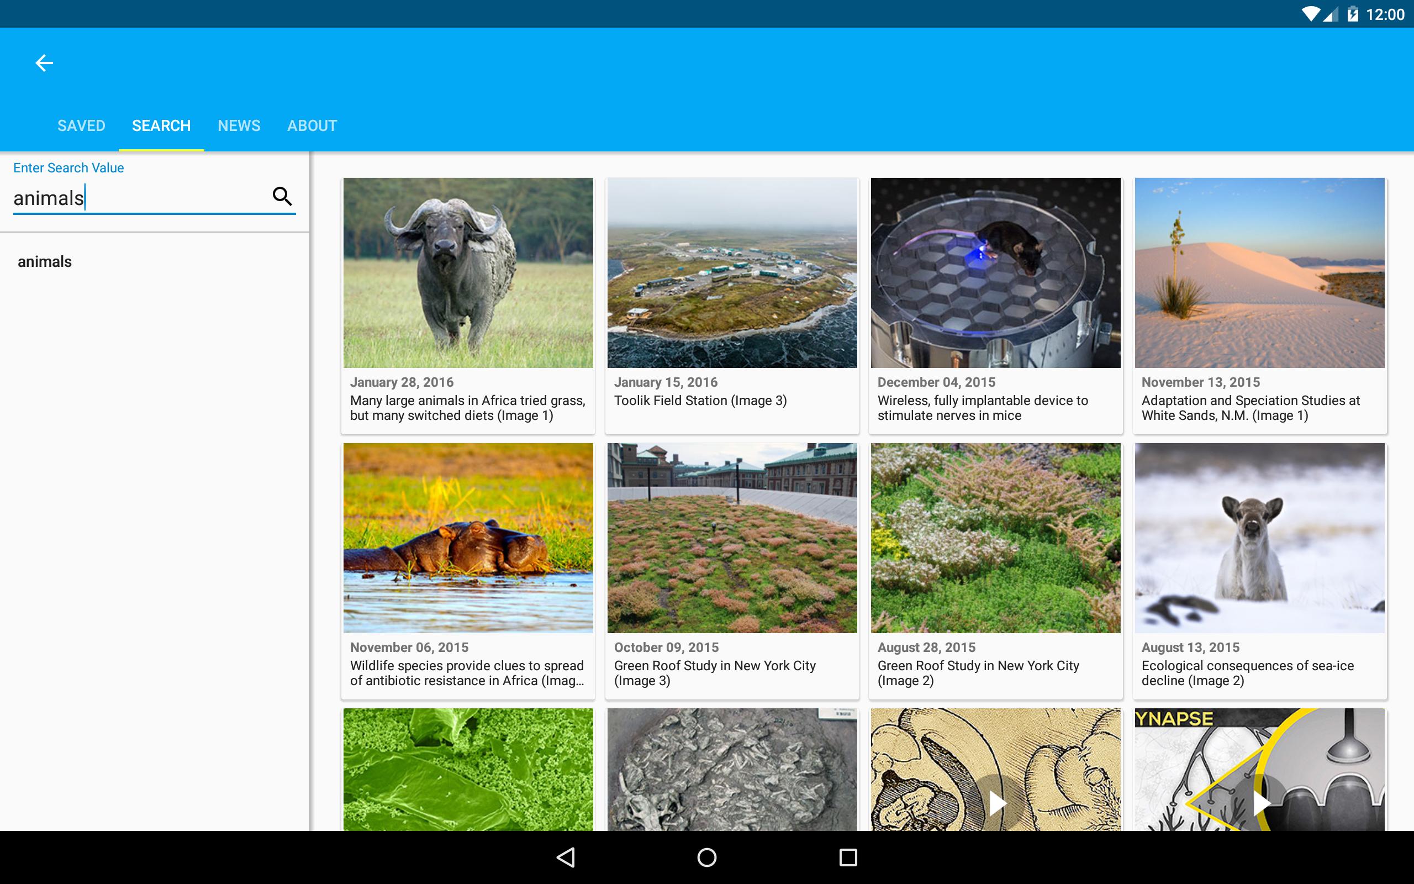Tap the back arrow icon
Screen dimensions: 1414x884
[44, 62]
